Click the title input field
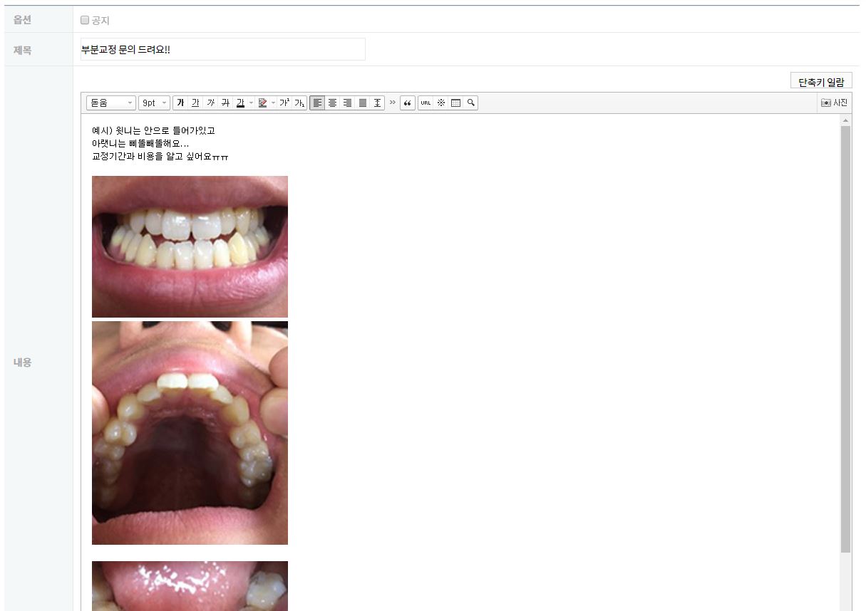 click(222, 49)
